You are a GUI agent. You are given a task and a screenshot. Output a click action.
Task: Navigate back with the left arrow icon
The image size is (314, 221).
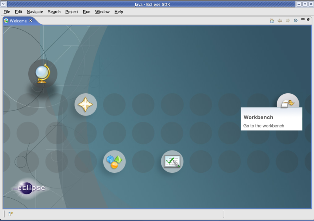(280, 20)
